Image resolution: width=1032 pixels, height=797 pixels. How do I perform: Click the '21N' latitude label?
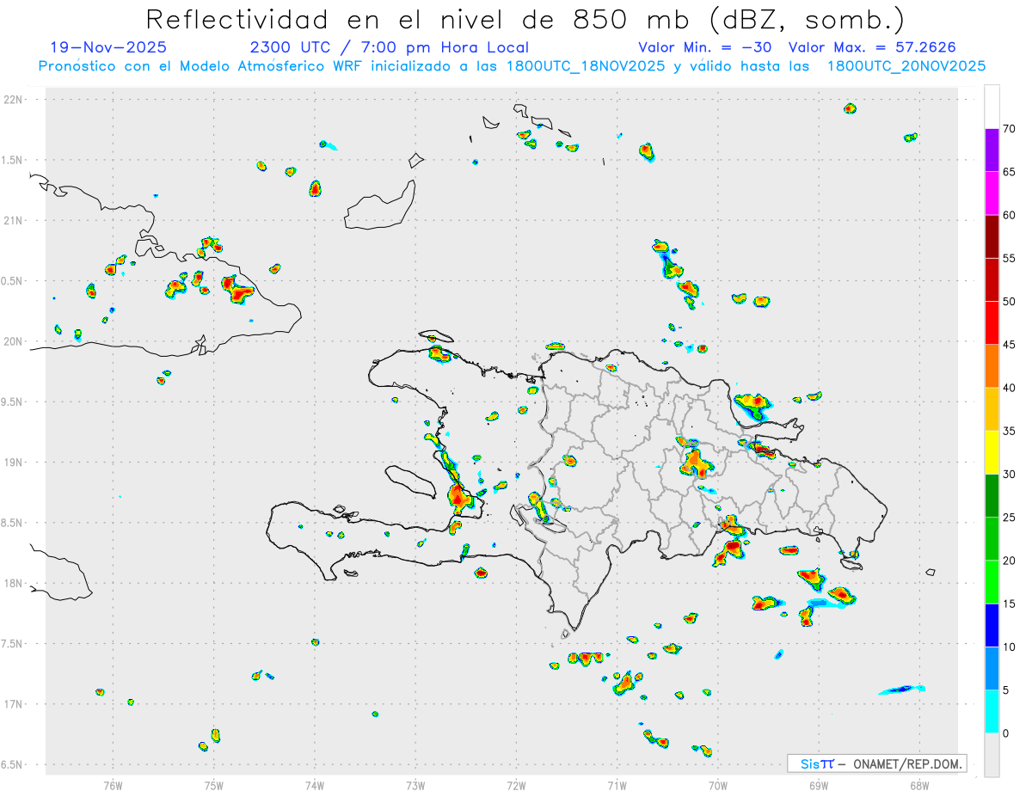tap(14, 220)
